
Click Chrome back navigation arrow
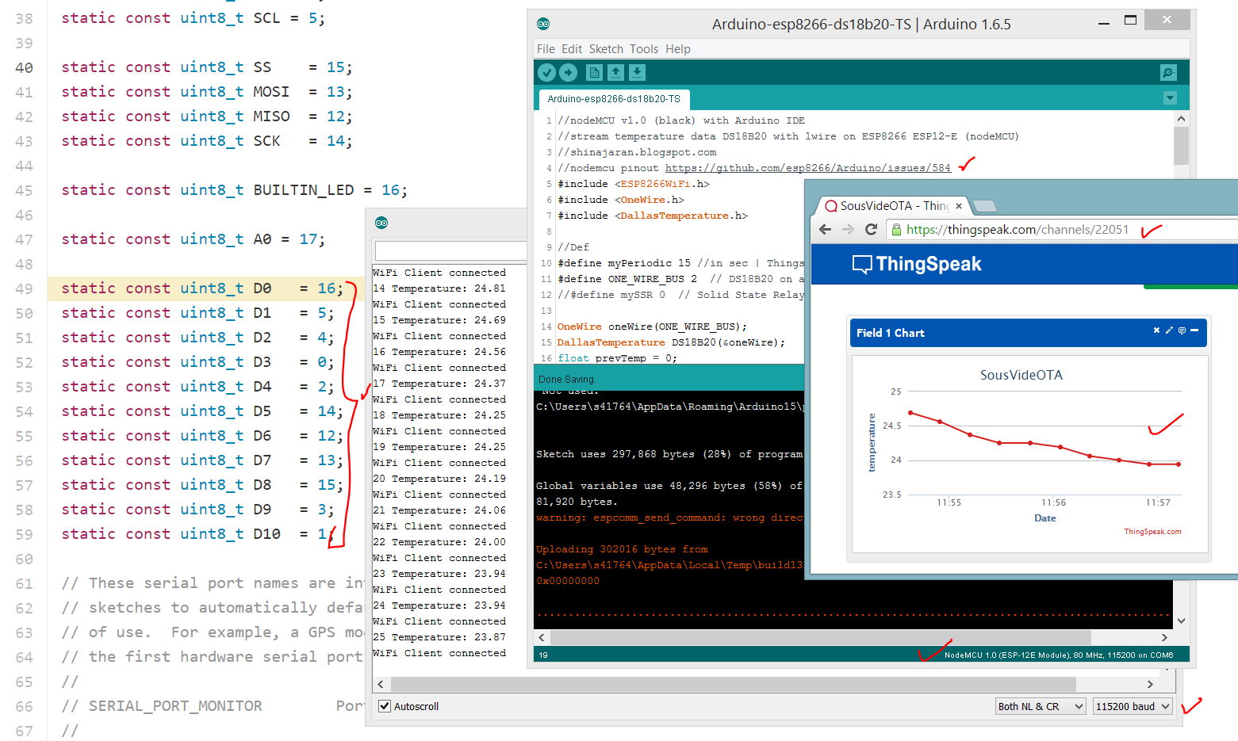tap(826, 230)
